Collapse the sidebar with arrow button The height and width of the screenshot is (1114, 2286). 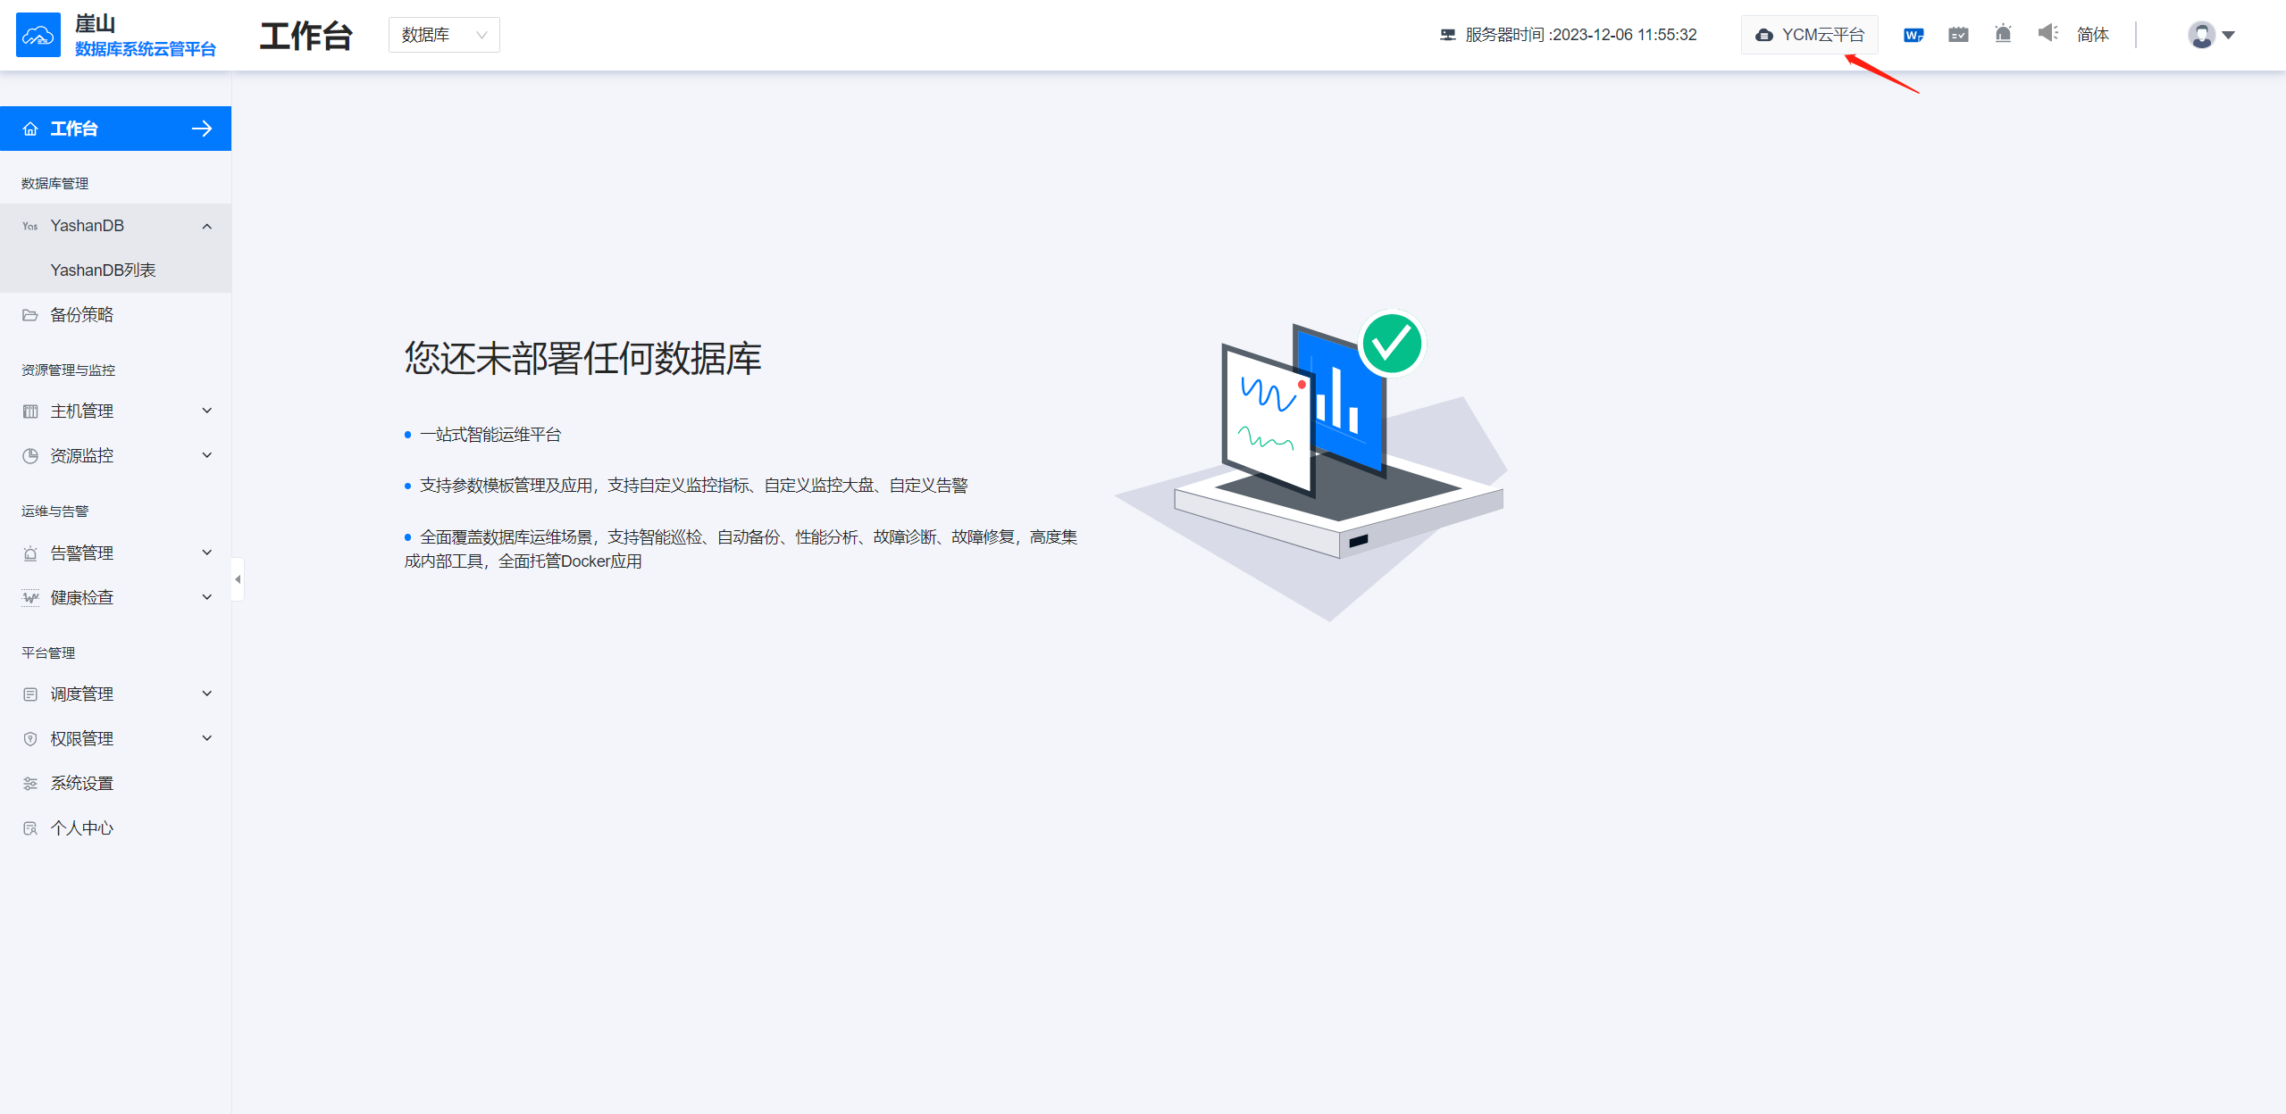point(202,128)
